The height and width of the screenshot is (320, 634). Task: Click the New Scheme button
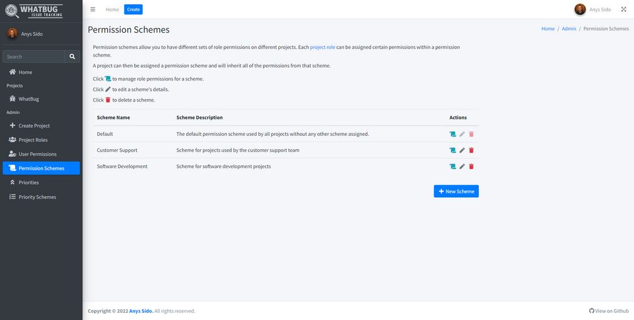(456, 191)
